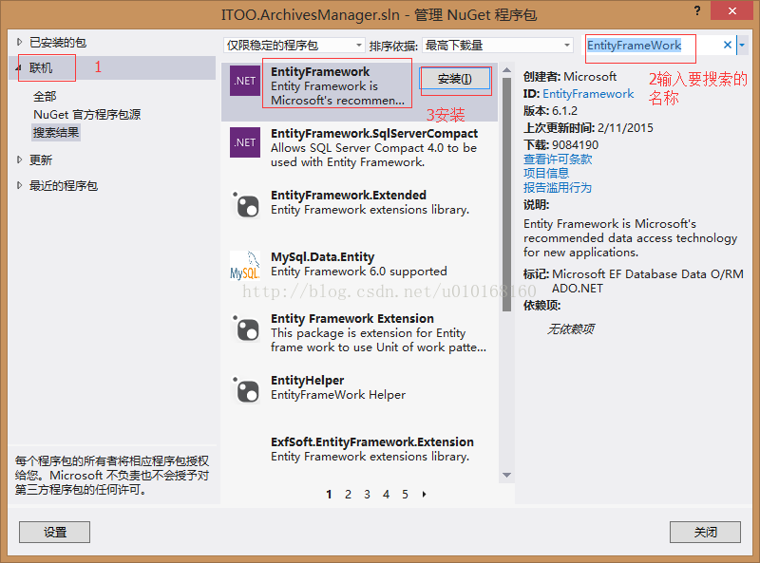Click the EntityFramework .NET package icon

(245, 81)
